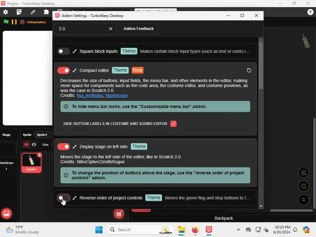Open the help question mark icon
The image size is (316, 237).
(x=310, y=12)
